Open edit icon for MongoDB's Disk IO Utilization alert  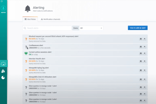point(145,79)
